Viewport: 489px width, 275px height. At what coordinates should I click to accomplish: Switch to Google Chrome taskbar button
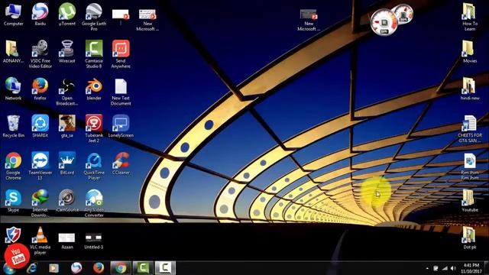121,268
